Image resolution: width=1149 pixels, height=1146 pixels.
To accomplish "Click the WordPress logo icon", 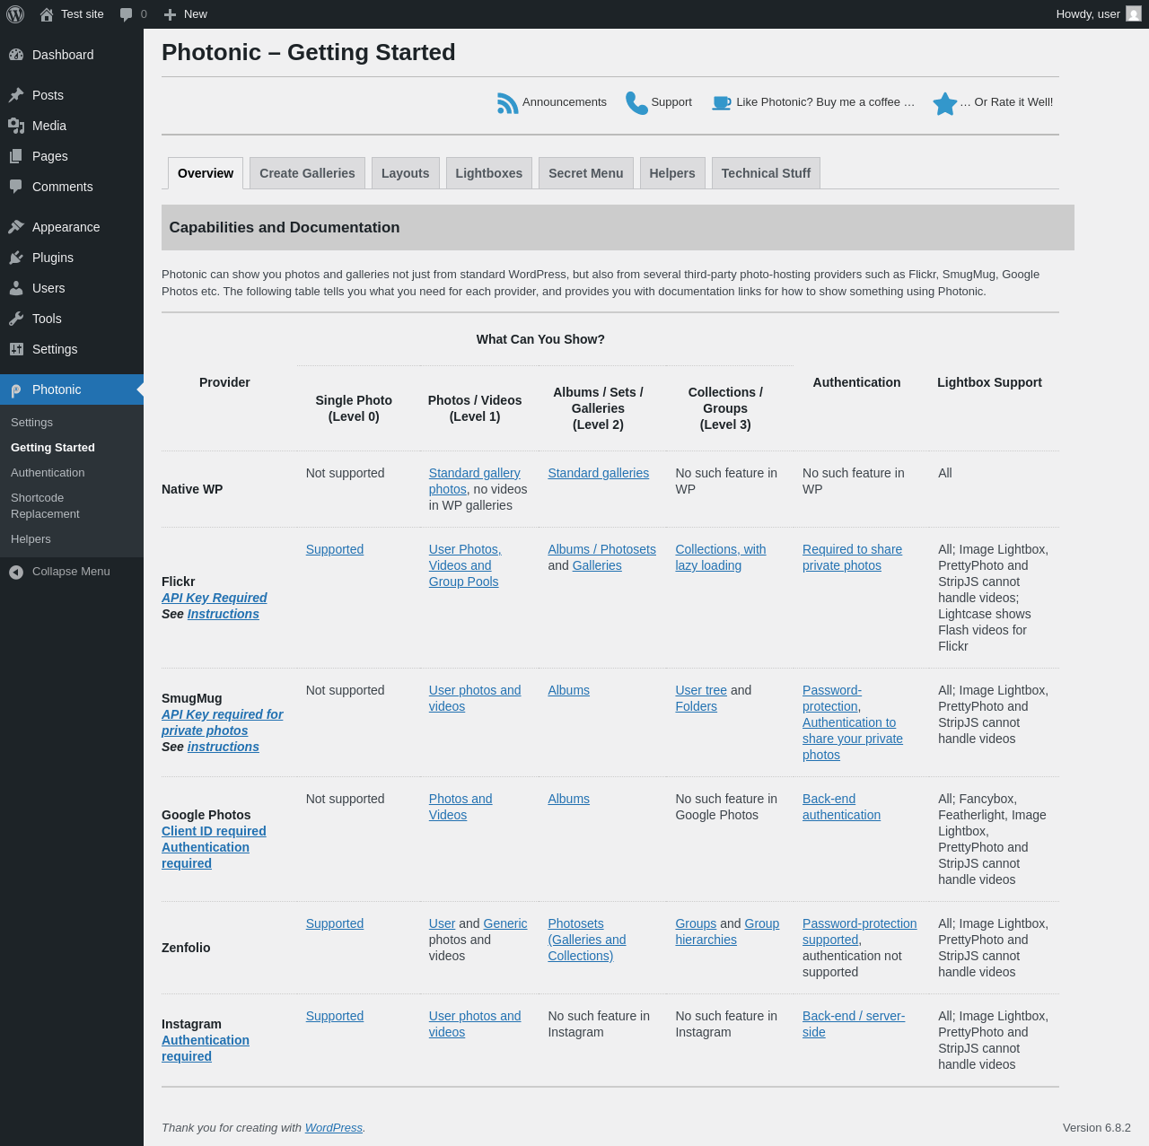I will click(15, 14).
